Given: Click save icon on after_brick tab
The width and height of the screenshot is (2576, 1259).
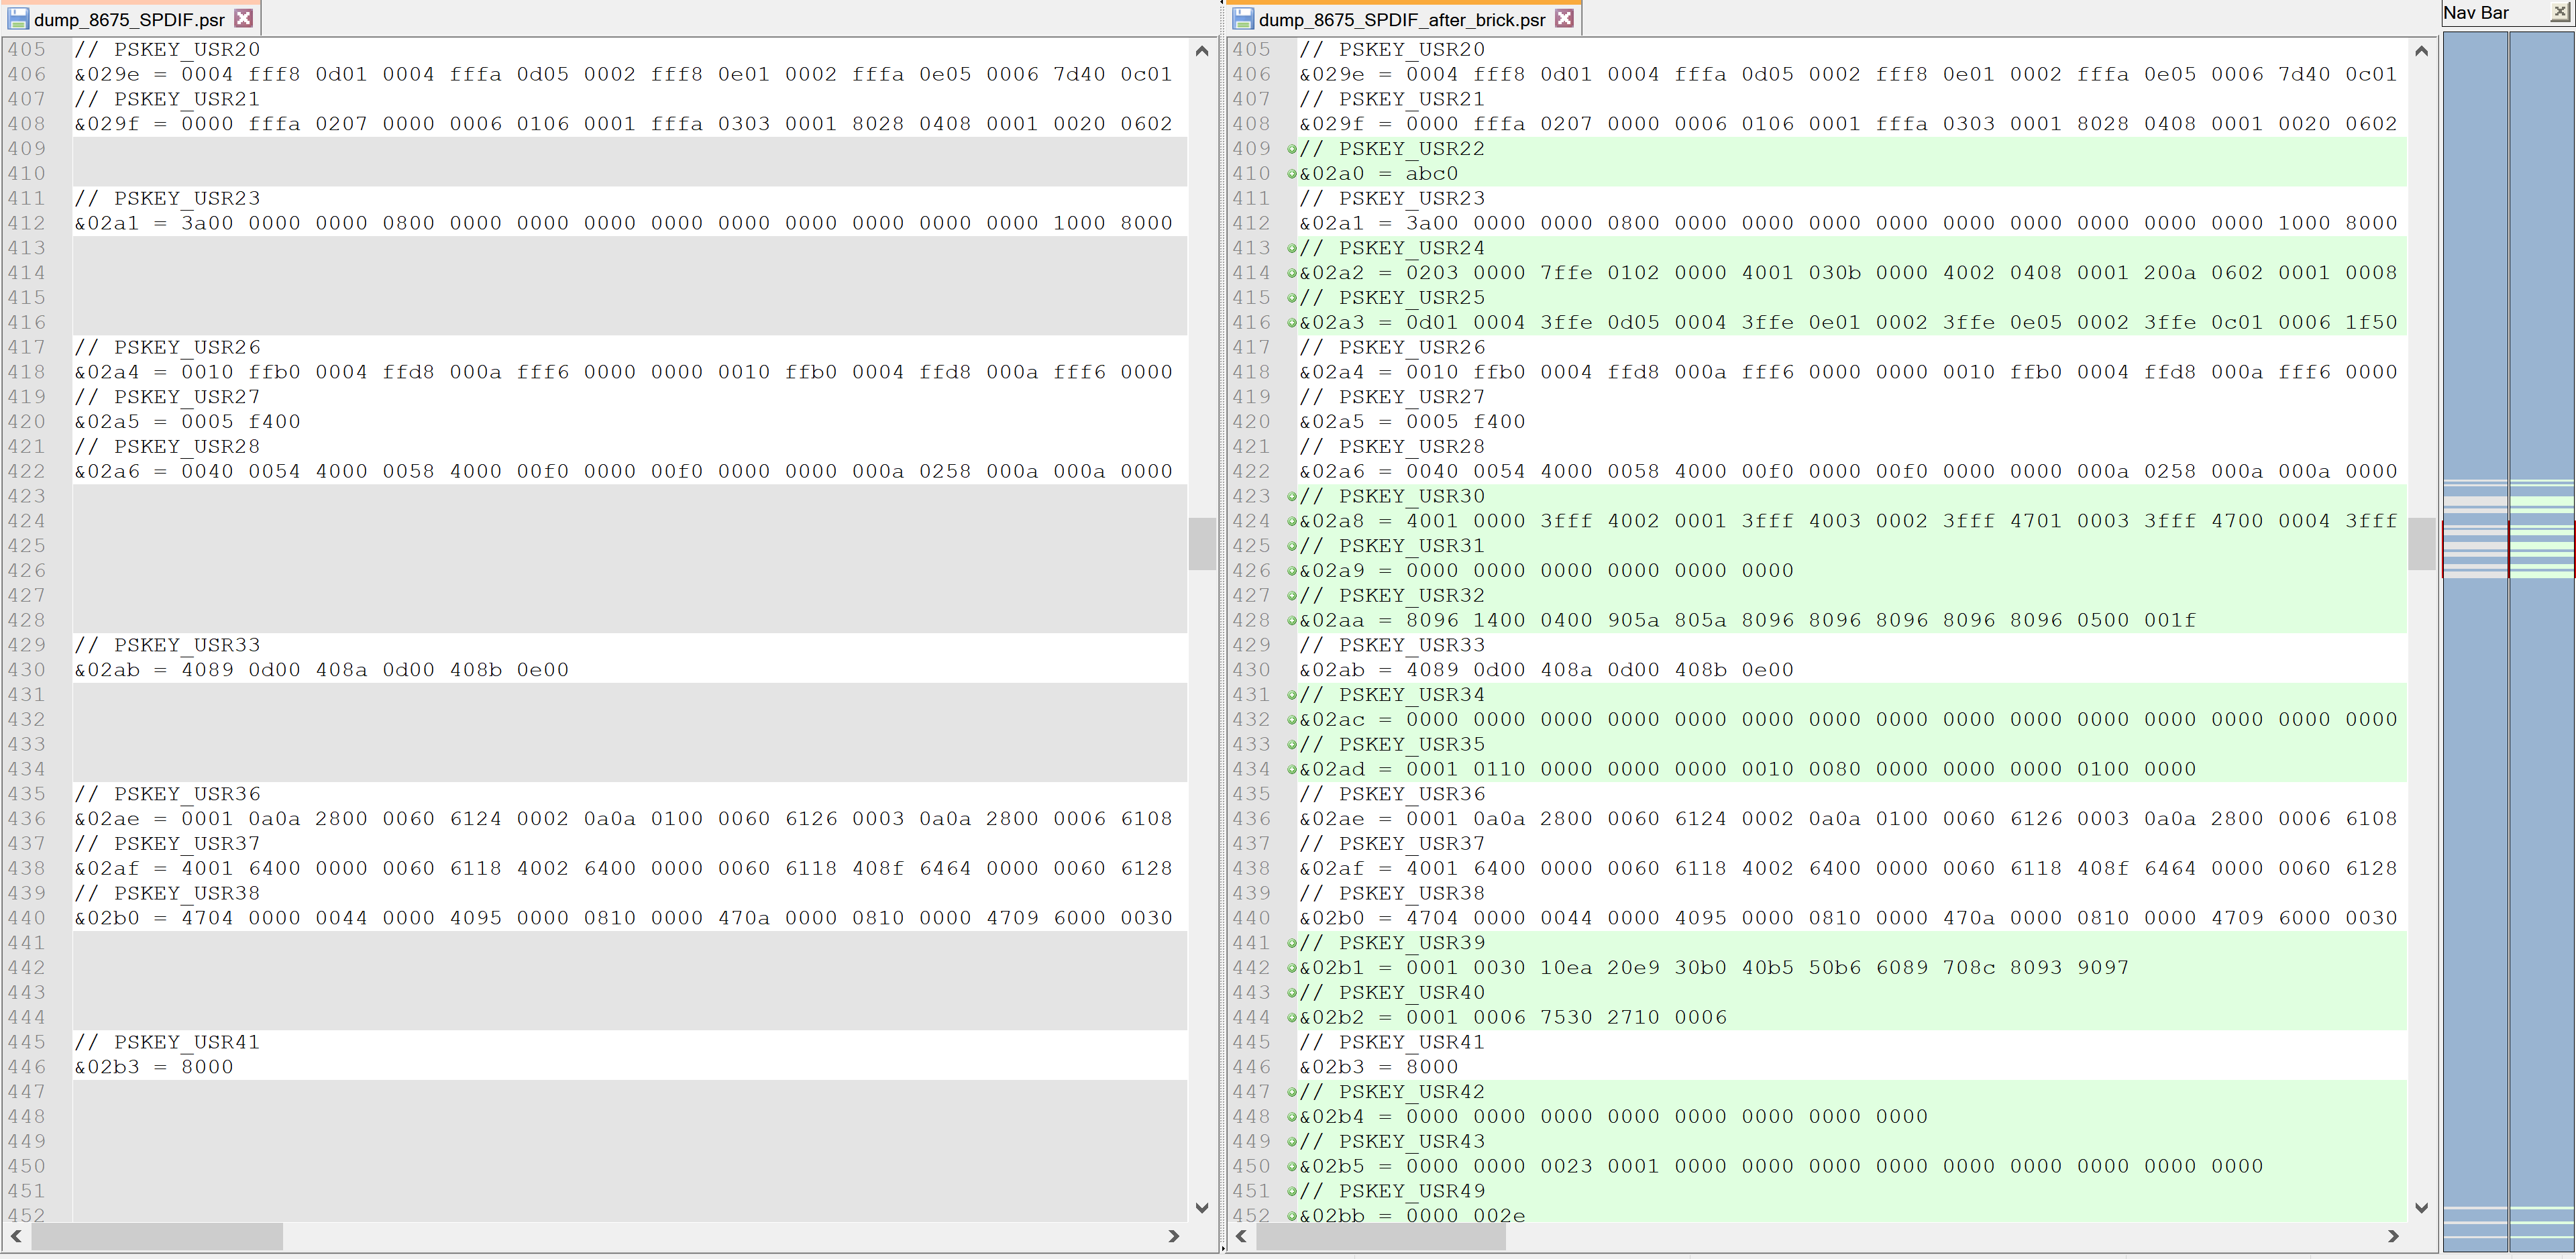Looking at the screenshot, I should click(1242, 19).
